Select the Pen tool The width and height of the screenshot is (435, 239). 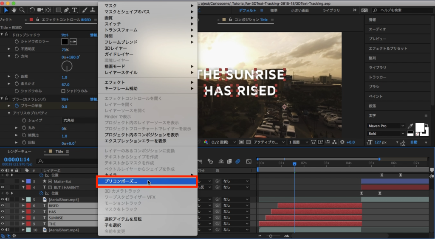click(x=67, y=10)
